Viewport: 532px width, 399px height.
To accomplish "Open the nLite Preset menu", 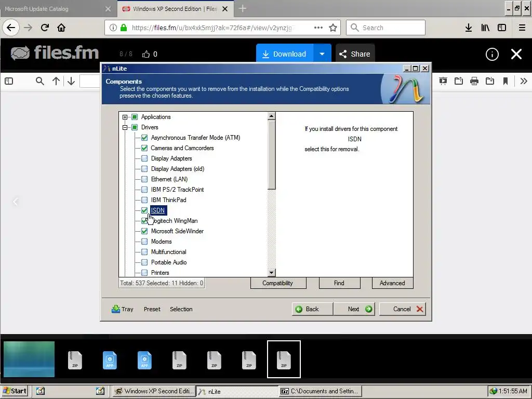I will (152, 309).
